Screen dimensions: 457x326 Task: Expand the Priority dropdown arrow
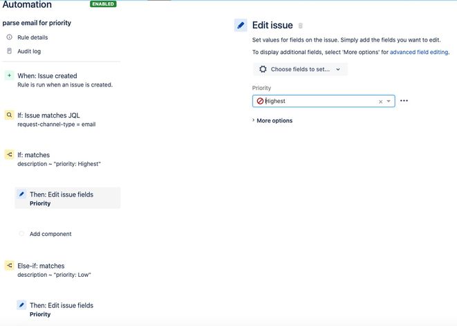(389, 101)
